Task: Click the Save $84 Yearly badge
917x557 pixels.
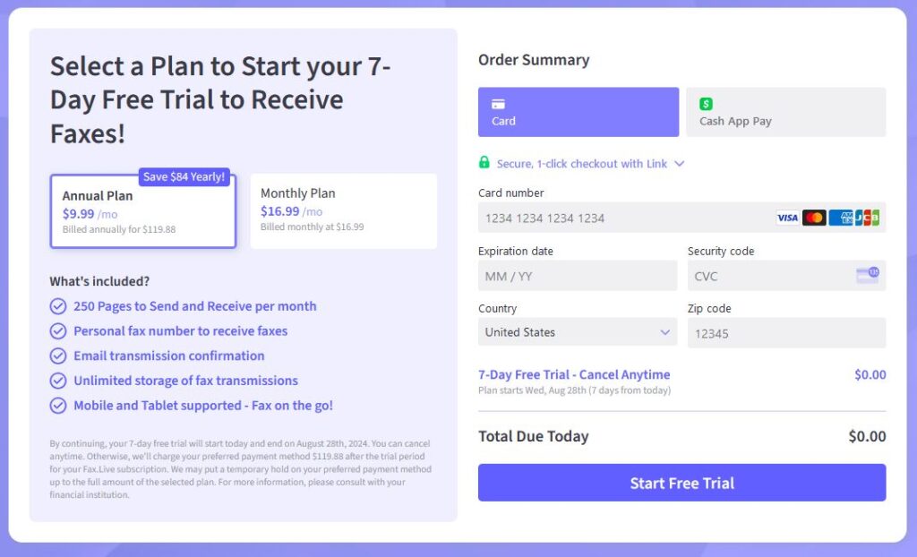Action: (184, 177)
